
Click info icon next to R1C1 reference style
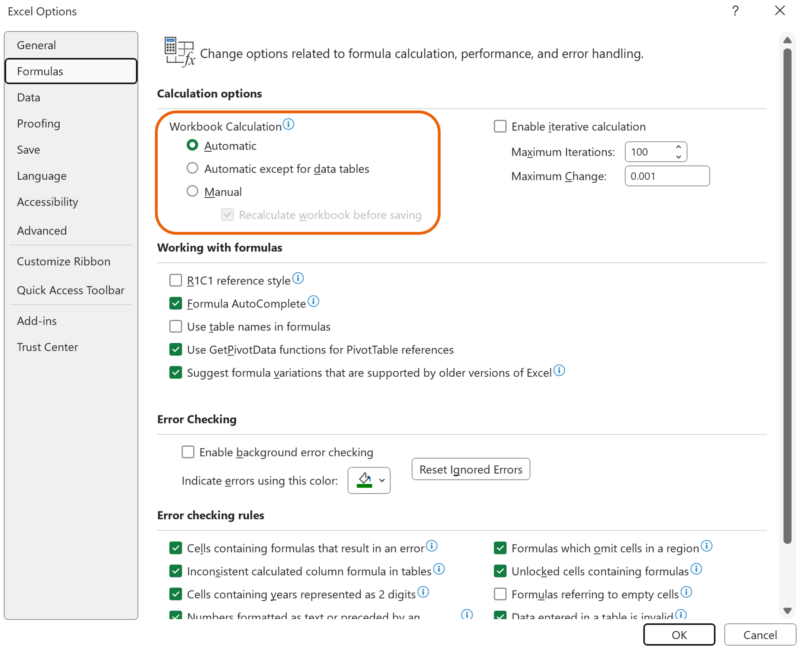[x=298, y=278]
